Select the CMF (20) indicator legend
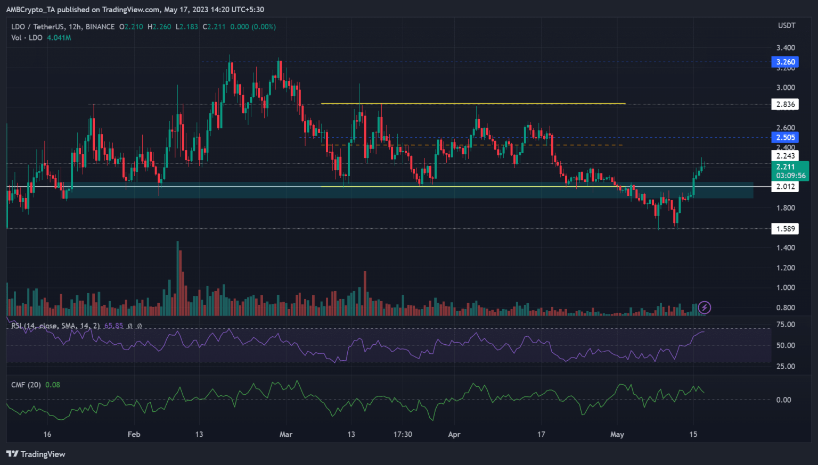The image size is (818, 465). (x=26, y=385)
